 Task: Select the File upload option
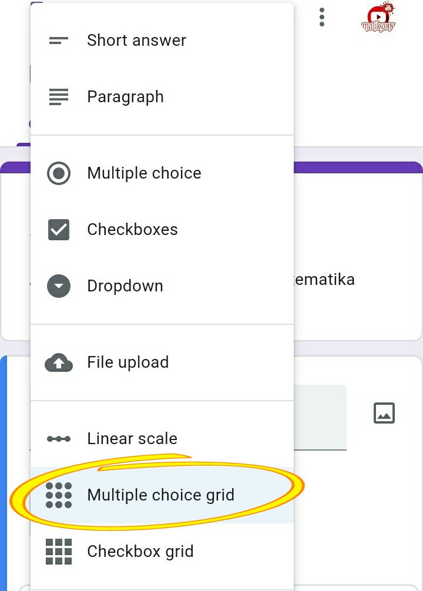tap(127, 362)
